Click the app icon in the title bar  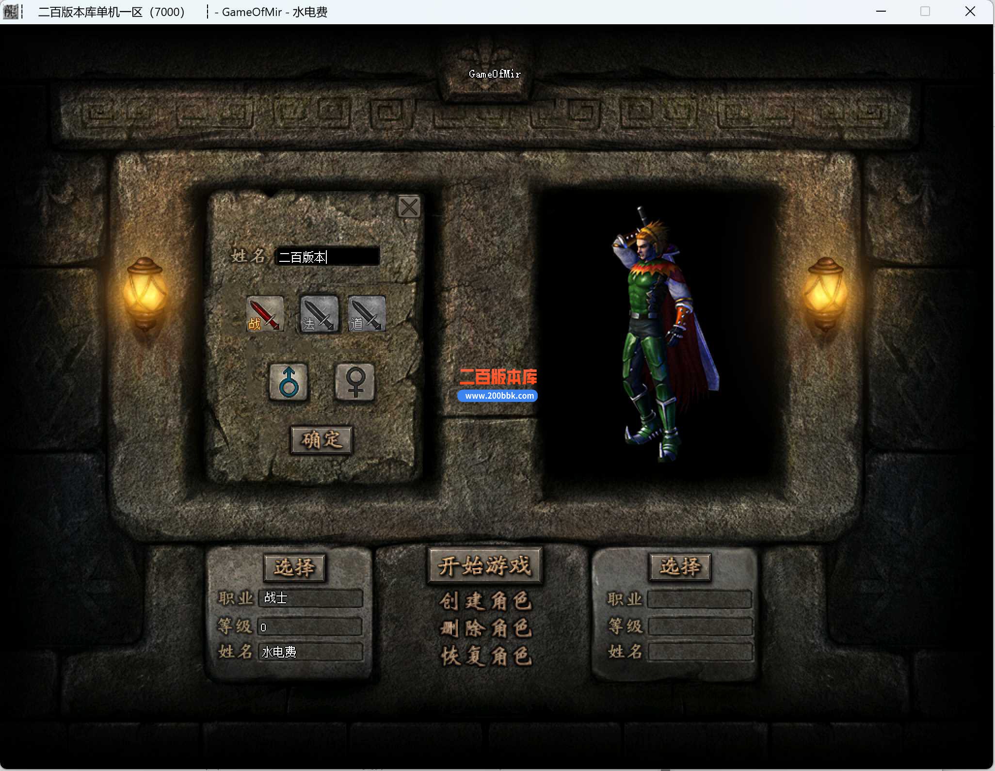(x=11, y=12)
